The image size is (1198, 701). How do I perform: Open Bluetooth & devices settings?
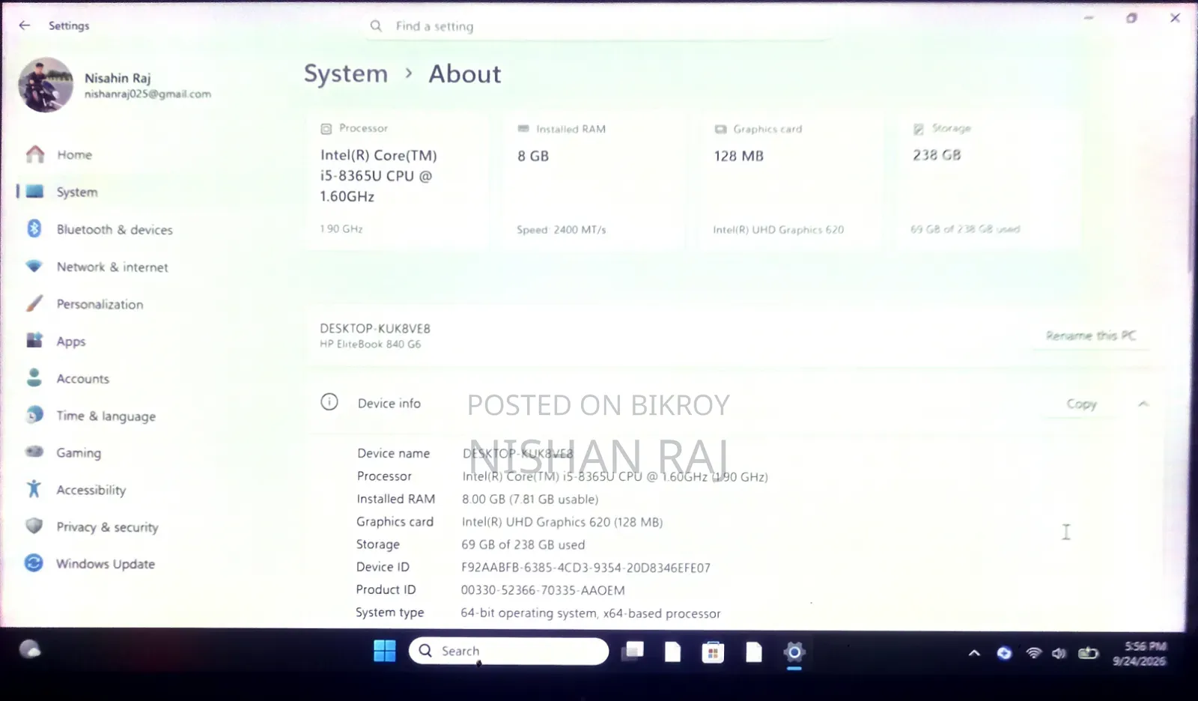pyautogui.click(x=115, y=230)
